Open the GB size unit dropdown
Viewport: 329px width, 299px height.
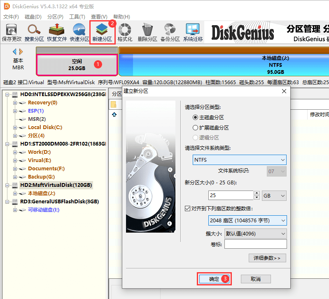[274, 196]
